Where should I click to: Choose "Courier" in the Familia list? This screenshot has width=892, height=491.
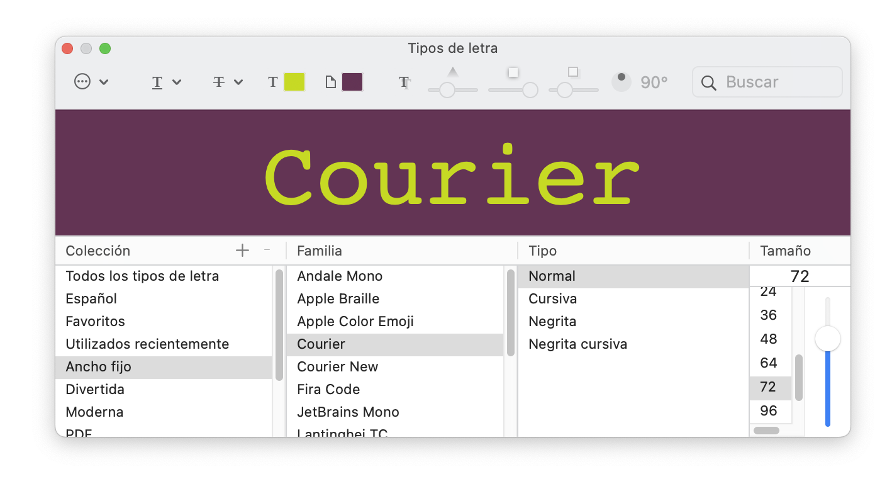(x=395, y=344)
